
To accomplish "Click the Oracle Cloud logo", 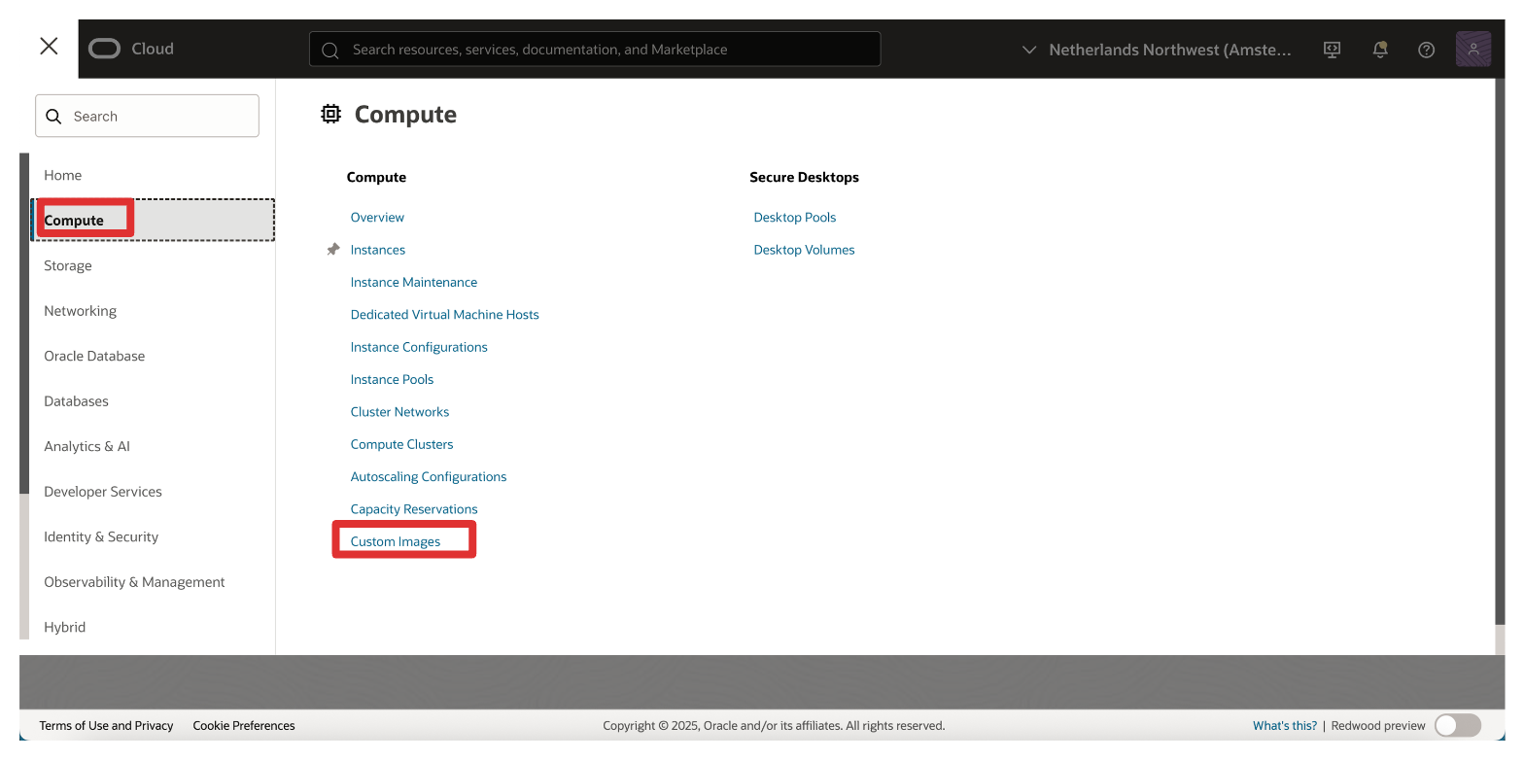I will coord(131,49).
